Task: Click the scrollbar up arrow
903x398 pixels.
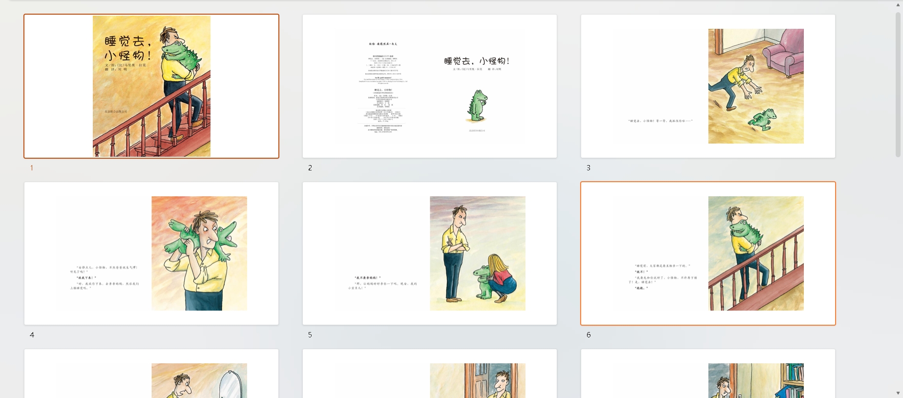Action: coord(898,5)
